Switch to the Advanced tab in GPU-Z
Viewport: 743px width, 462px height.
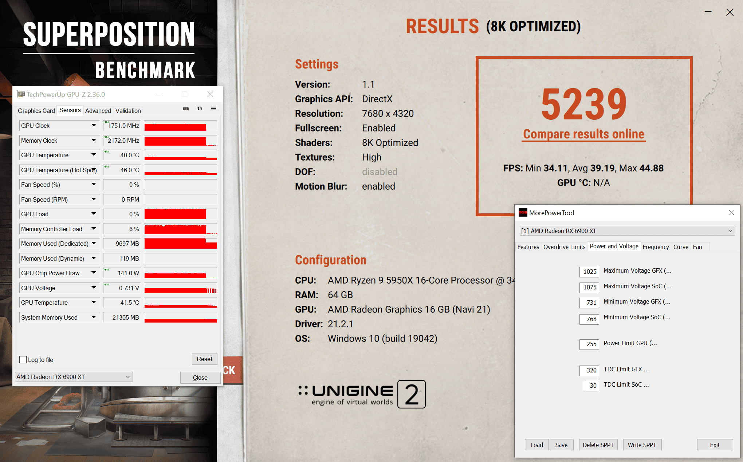point(98,111)
